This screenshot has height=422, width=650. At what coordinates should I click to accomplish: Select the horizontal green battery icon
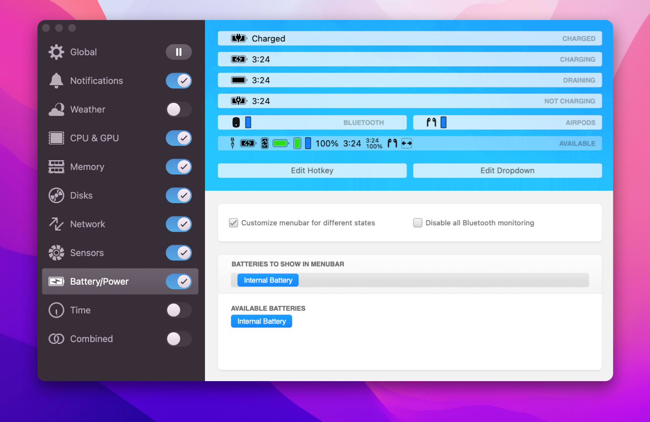pyautogui.click(x=280, y=143)
